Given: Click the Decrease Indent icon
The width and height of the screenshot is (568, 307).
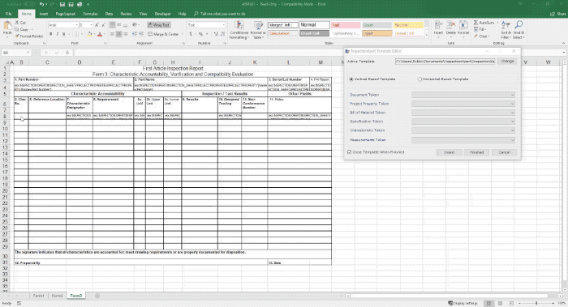Looking at the screenshot, I should point(135,34).
